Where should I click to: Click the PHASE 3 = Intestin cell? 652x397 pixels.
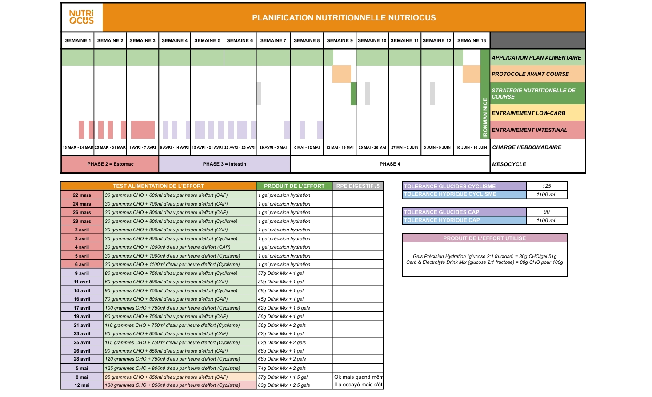pyautogui.click(x=224, y=164)
